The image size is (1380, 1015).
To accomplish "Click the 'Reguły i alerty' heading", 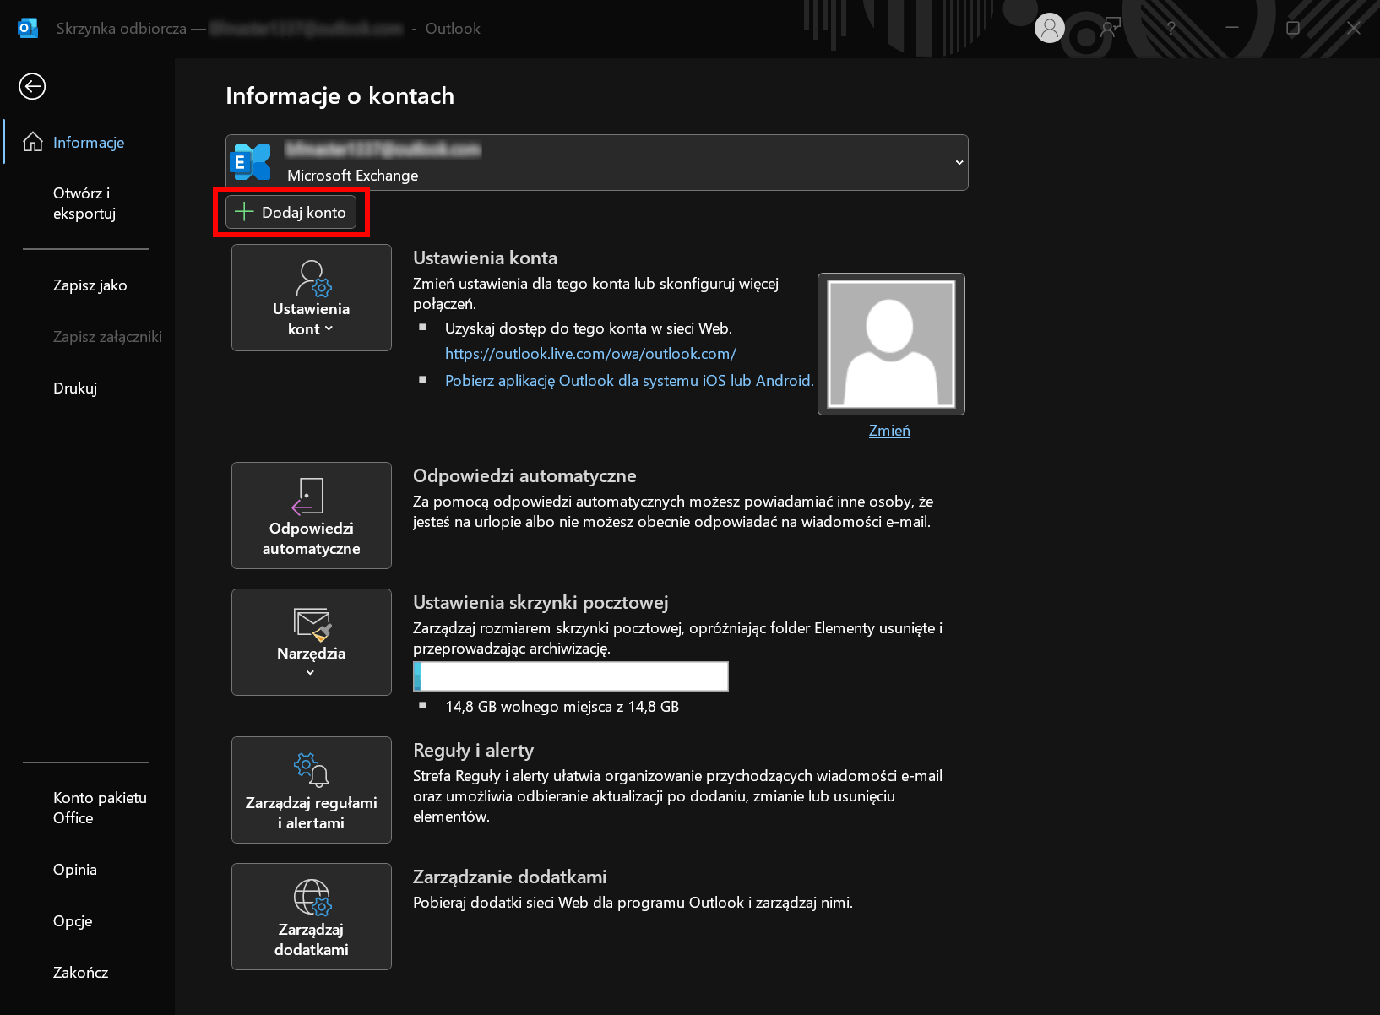I will (x=473, y=751).
